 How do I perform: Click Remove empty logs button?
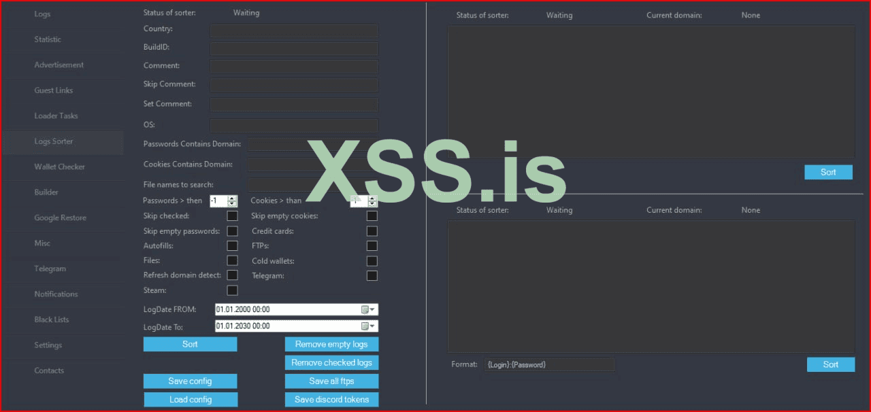click(x=331, y=344)
